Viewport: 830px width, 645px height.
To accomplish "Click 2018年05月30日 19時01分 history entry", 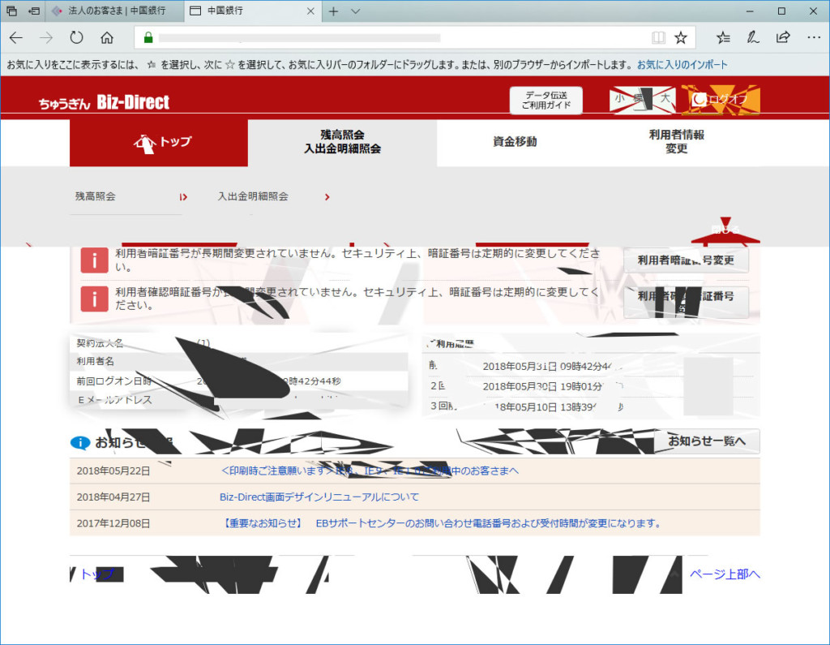I will pyautogui.click(x=542, y=386).
